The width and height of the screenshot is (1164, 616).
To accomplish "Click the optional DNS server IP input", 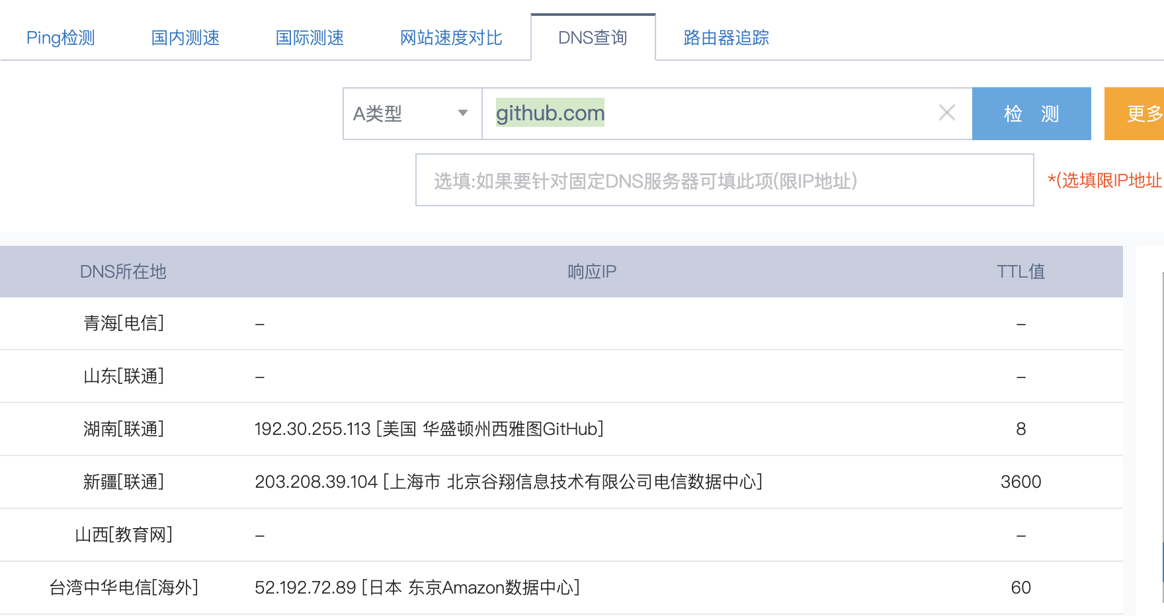I will click(724, 180).
